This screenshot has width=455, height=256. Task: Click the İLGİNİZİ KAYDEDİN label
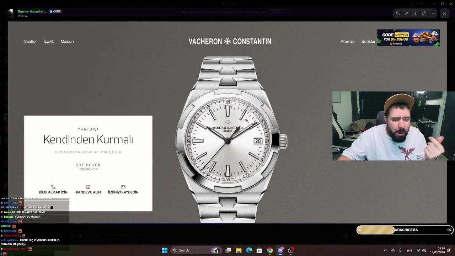[123, 192]
